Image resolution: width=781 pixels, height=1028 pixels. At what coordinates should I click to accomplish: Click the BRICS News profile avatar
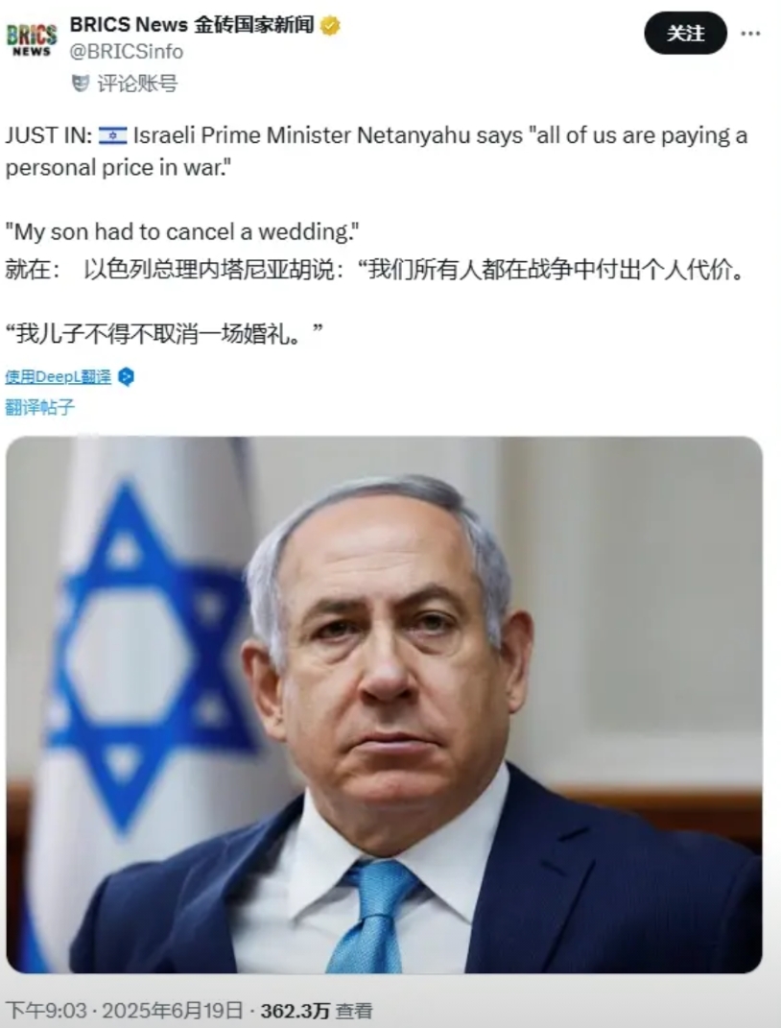[x=32, y=38]
